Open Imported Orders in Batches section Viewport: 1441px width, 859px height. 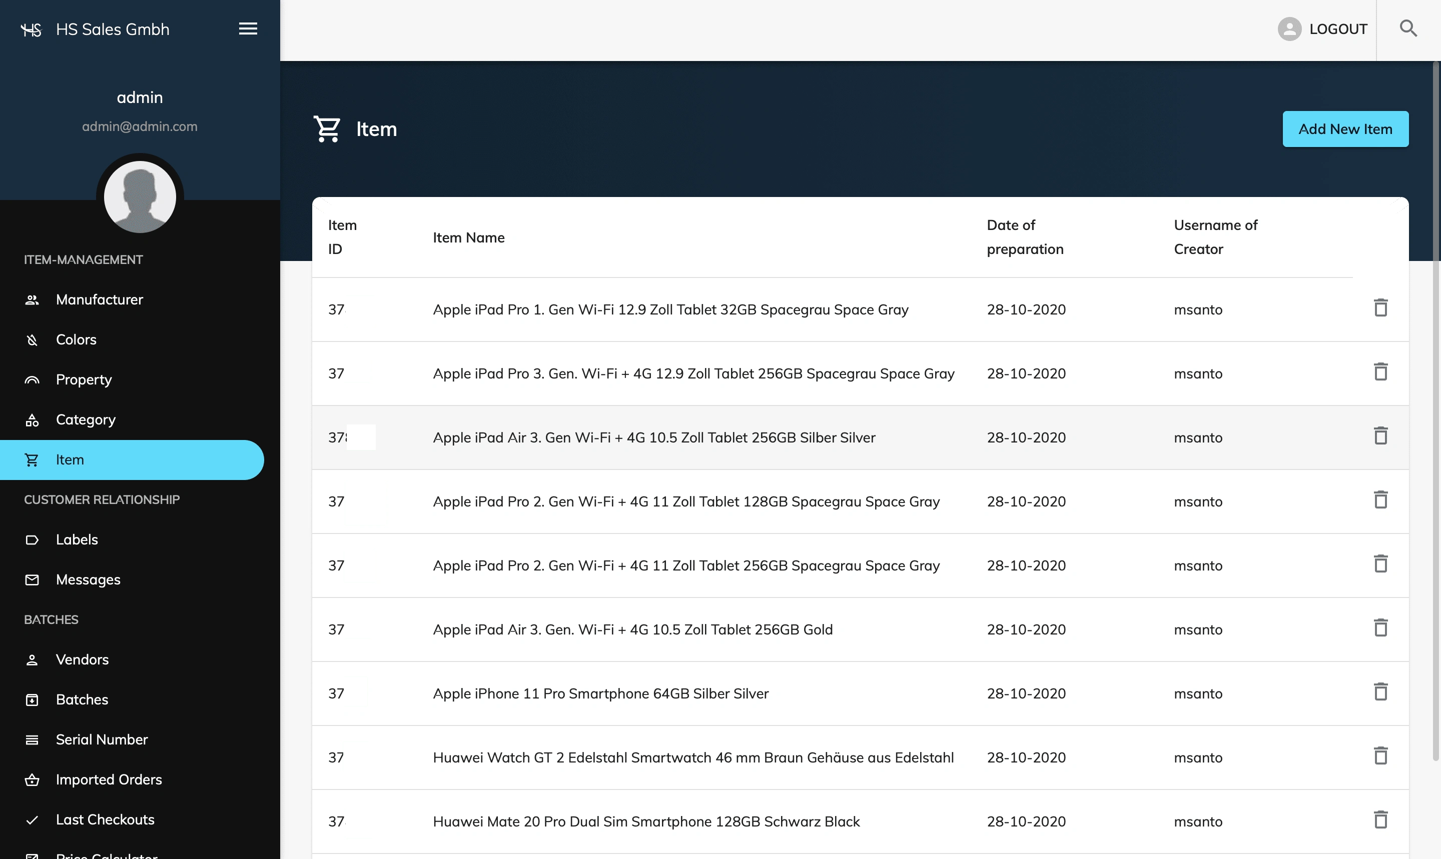[109, 778]
